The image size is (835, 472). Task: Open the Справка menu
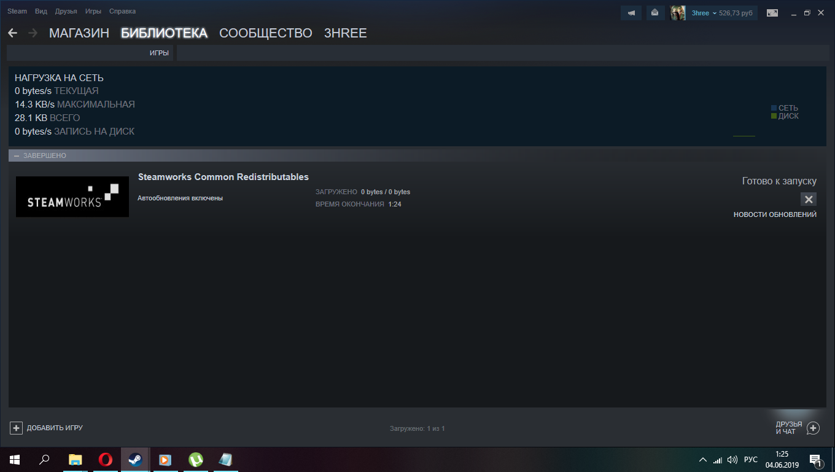coord(123,12)
